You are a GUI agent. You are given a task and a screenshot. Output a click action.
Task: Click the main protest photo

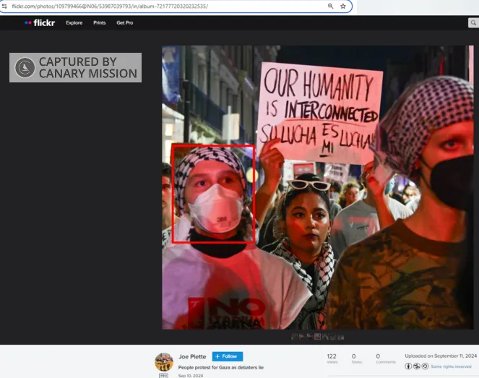coord(318,187)
